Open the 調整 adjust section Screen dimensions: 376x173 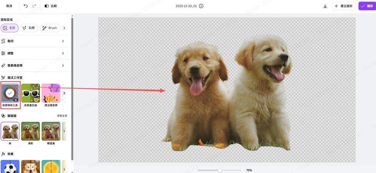[35, 53]
